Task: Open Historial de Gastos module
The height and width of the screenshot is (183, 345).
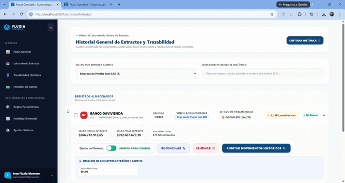Action: pyautogui.click(x=25, y=87)
